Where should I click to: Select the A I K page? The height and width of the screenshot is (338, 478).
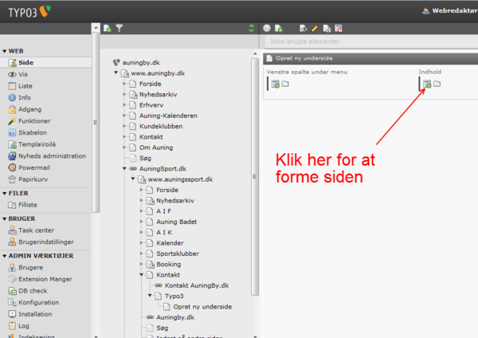pyautogui.click(x=164, y=233)
